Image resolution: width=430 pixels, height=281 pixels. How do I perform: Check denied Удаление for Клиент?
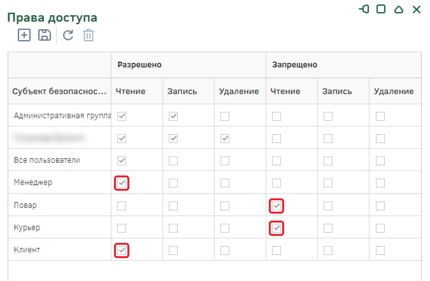pos(380,250)
